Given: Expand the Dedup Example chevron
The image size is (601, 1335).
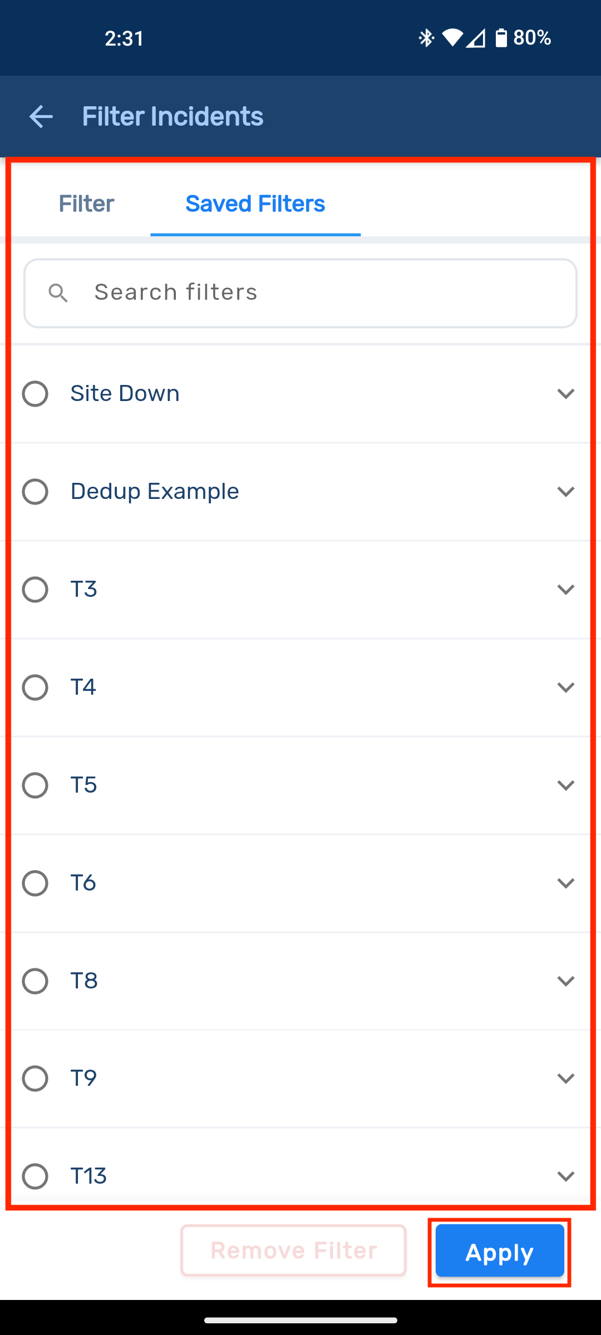Looking at the screenshot, I should pos(565,492).
